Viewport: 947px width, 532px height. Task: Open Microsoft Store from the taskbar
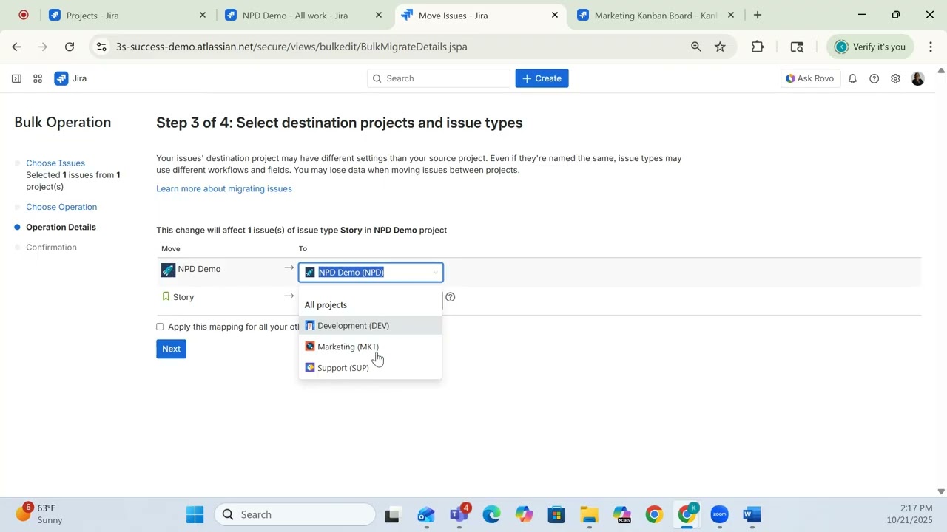556,514
